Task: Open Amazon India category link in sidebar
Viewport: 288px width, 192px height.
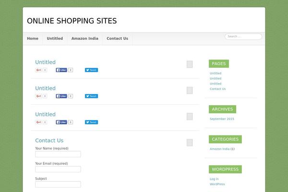Action: 220,149
